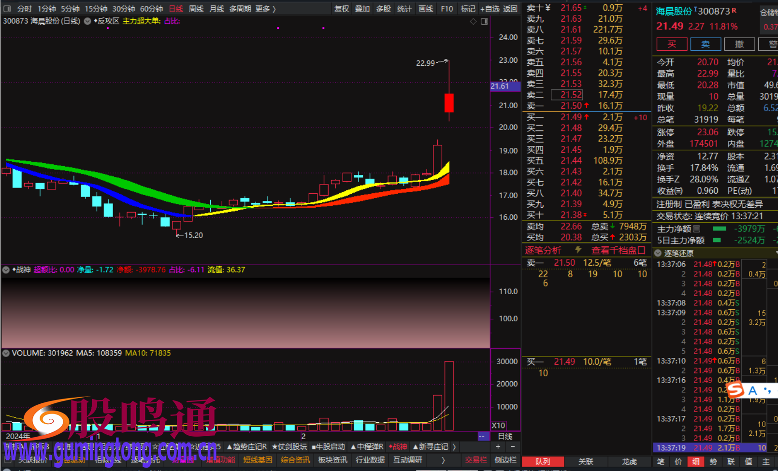Click the diamond icon above the price chart
This screenshot has height=471, width=778.
point(473,21)
